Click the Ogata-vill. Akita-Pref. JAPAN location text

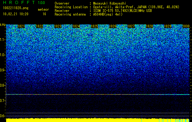(136, 7)
